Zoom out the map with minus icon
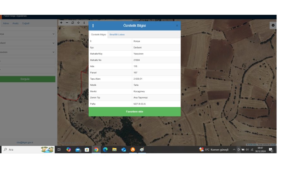Viewport: 284px width, 189px height. [x=67, y=23]
